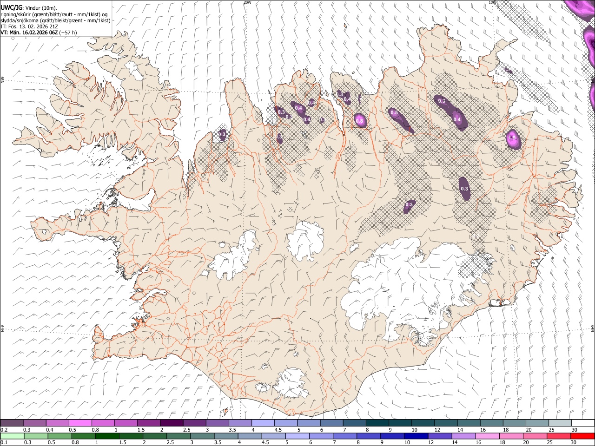The width and height of the screenshot is (595, 446).
Task: Click the 'rigning/skúrir' legend description line
Action: coord(55,14)
